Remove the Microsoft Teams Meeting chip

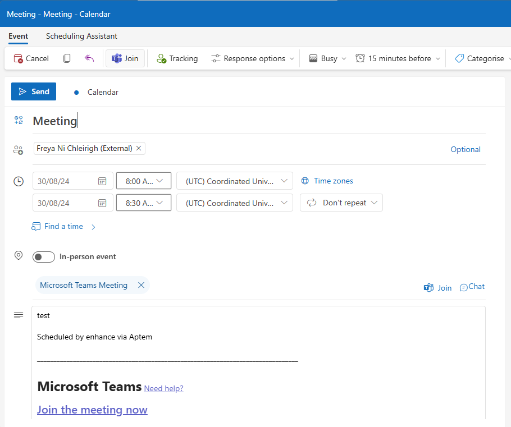[x=141, y=285]
